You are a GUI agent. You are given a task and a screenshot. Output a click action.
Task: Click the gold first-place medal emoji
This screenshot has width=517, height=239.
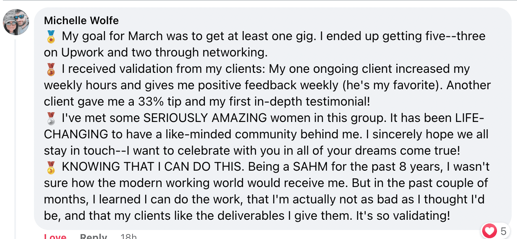51,167
